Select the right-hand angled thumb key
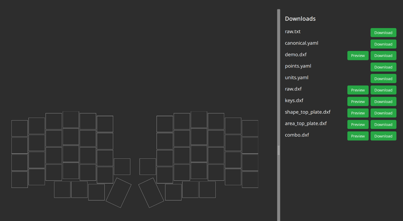 pos(152,193)
